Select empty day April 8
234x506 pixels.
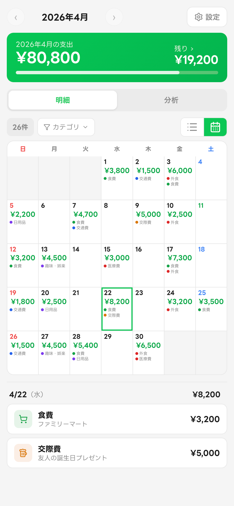117,222
